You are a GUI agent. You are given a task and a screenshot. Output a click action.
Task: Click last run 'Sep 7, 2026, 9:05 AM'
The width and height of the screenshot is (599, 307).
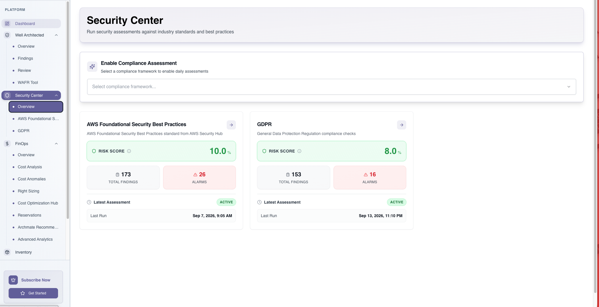pyautogui.click(x=212, y=216)
